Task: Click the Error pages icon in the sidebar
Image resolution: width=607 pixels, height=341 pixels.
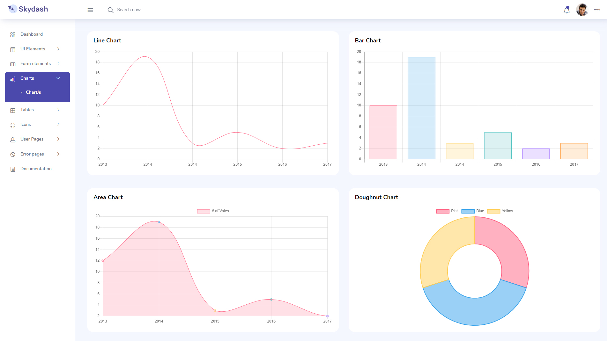Action: (x=13, y=154)
